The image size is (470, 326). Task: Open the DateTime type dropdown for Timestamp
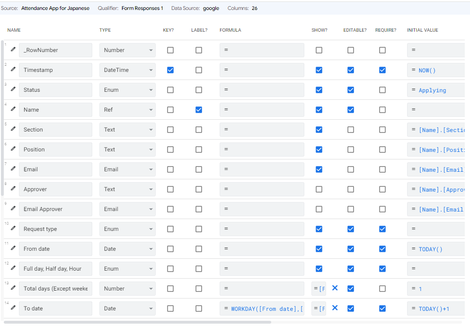pos(127,70)
